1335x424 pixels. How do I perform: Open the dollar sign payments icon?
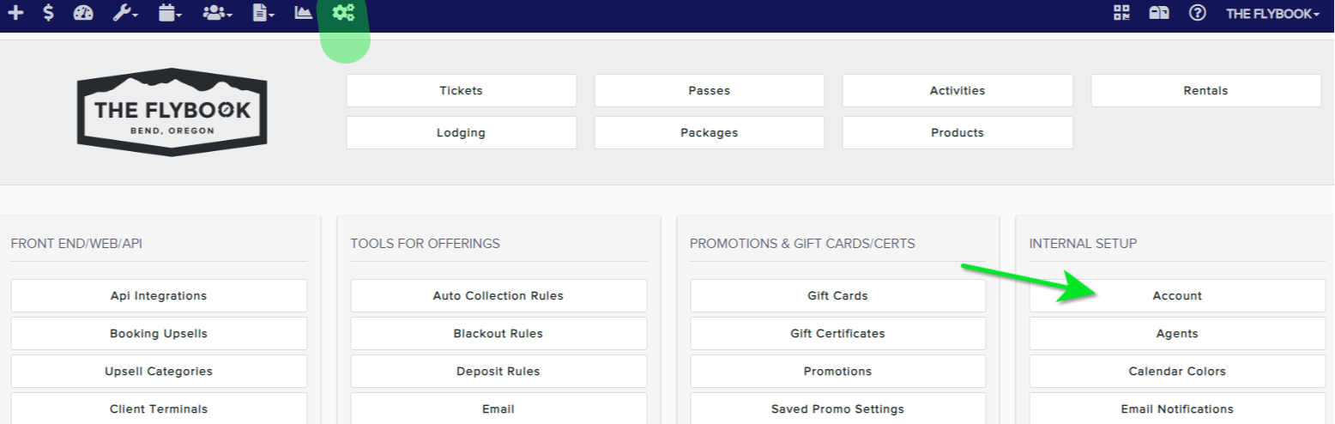49,13
